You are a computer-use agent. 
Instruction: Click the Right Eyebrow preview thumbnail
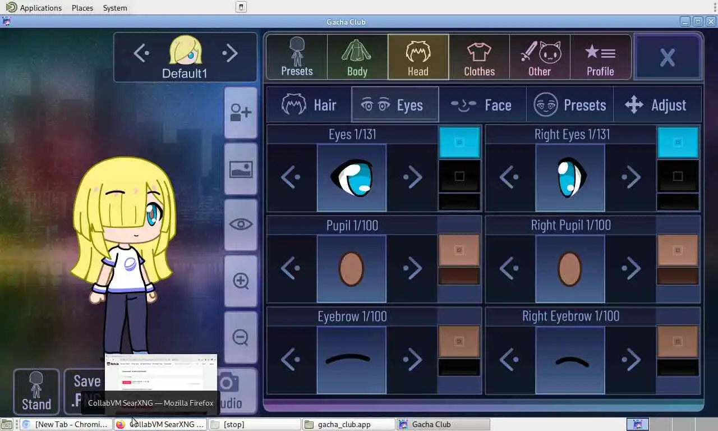(x=570, y=360)
